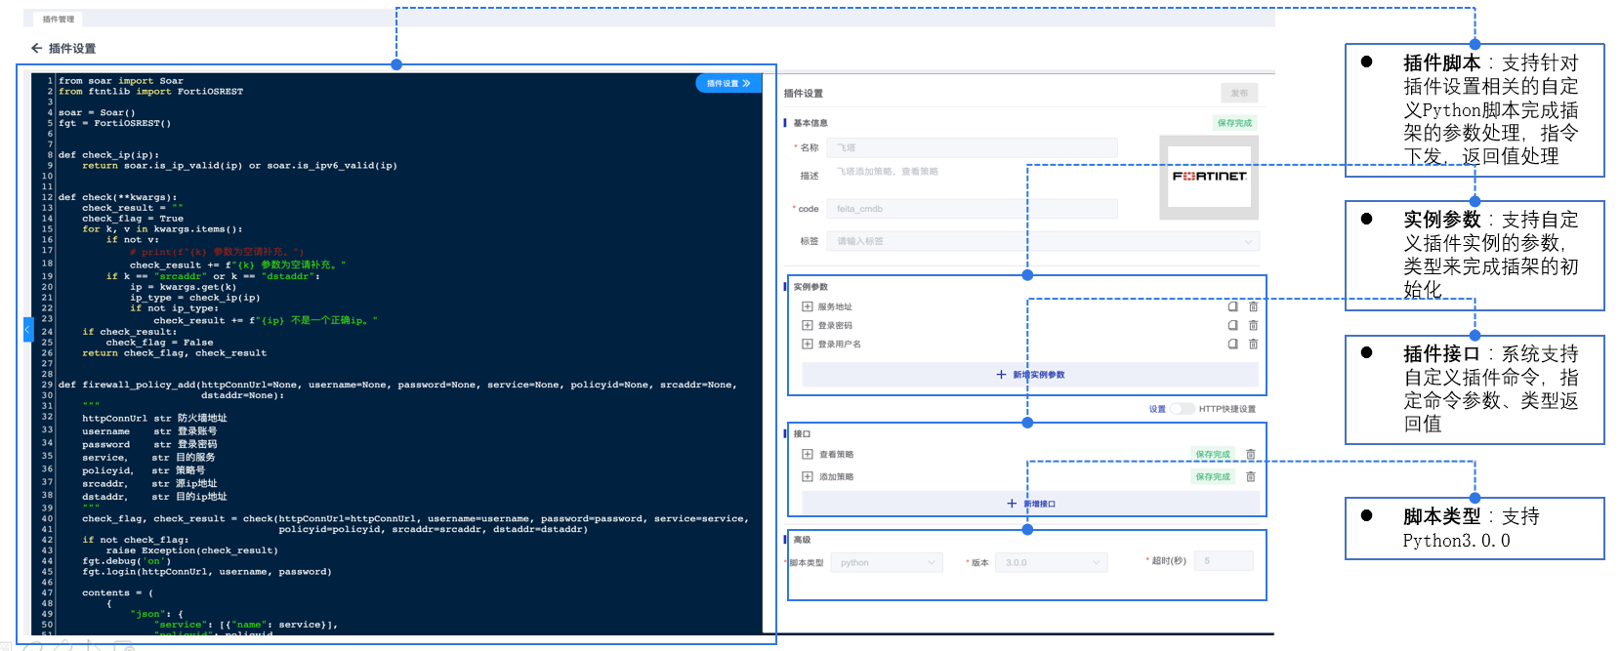Click the copy icon for 登录用户名
The image size is (1620, 651).
pos(1232,344)
